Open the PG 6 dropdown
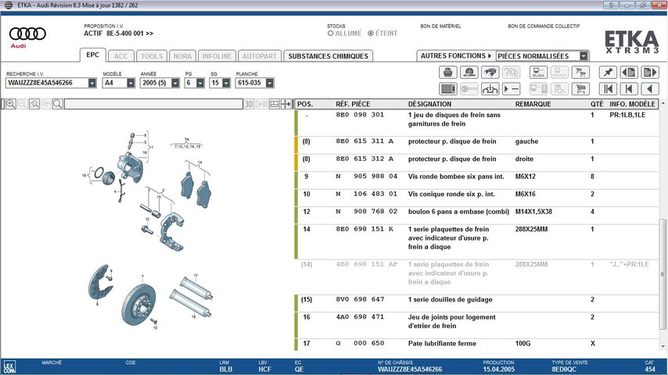 pos(200,83)
